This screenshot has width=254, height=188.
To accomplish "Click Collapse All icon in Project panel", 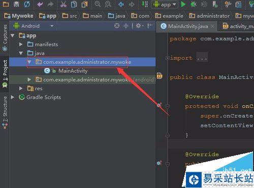I will (x=126, y=26).
